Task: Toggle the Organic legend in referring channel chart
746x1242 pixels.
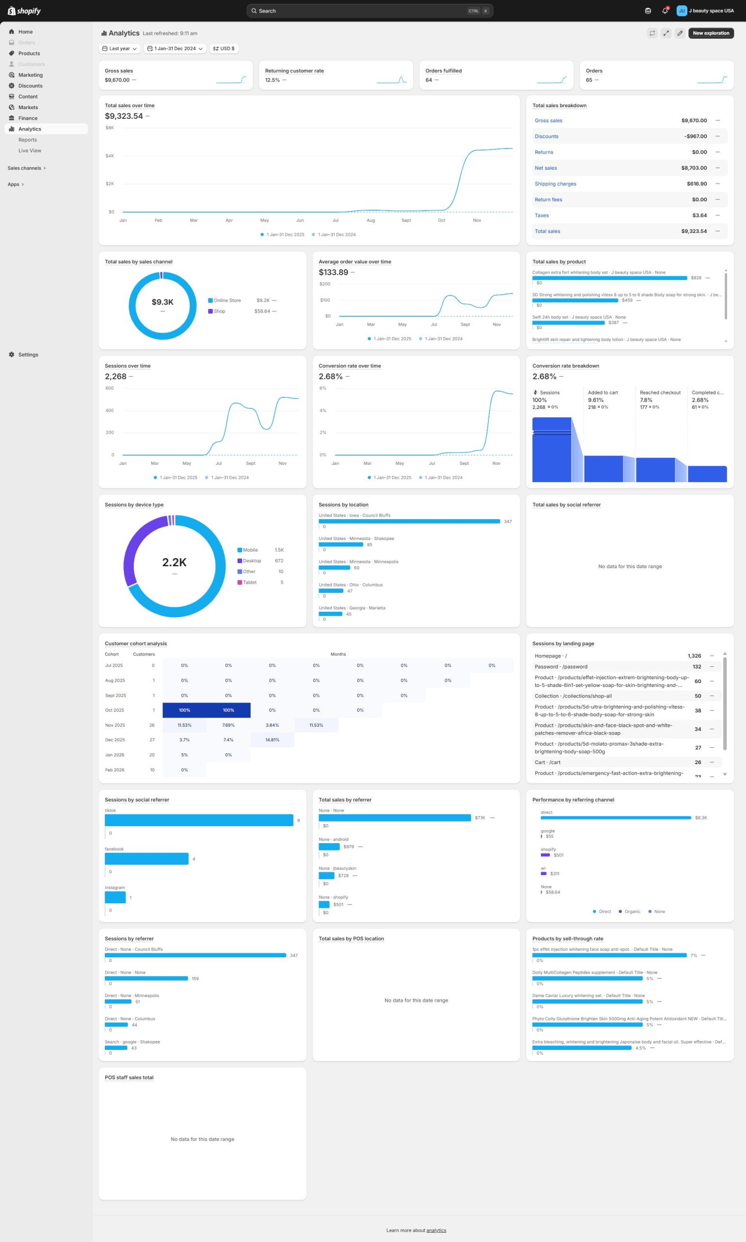Action: (x=630, y=911)
